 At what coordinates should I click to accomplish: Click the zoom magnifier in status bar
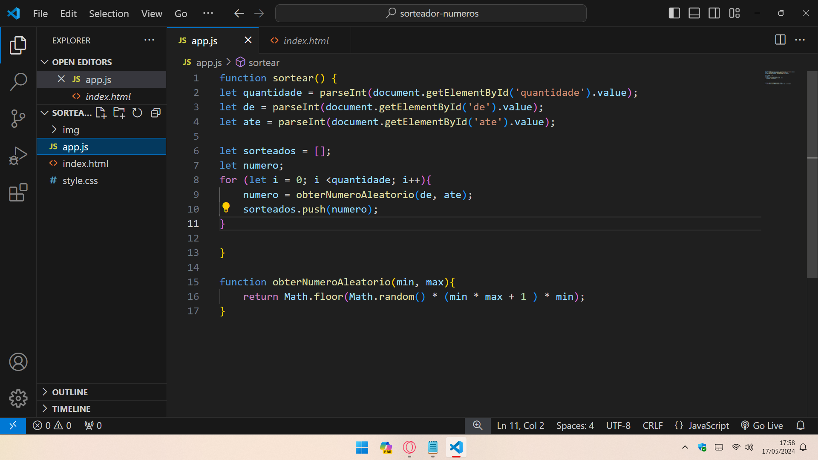[x=478, y=425]
